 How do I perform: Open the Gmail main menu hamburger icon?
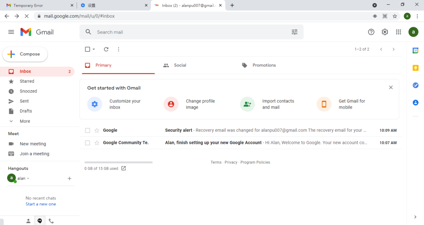[x=11, y=32]
